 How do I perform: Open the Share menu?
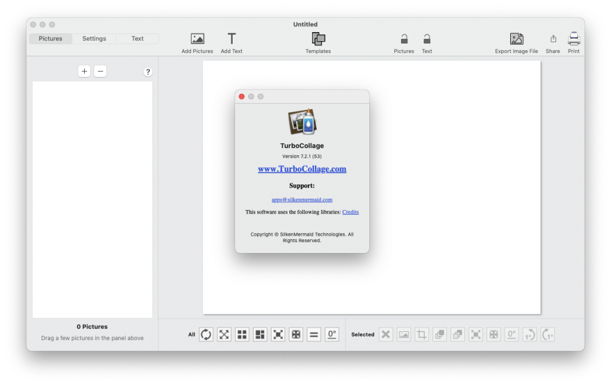click(553, 39)
